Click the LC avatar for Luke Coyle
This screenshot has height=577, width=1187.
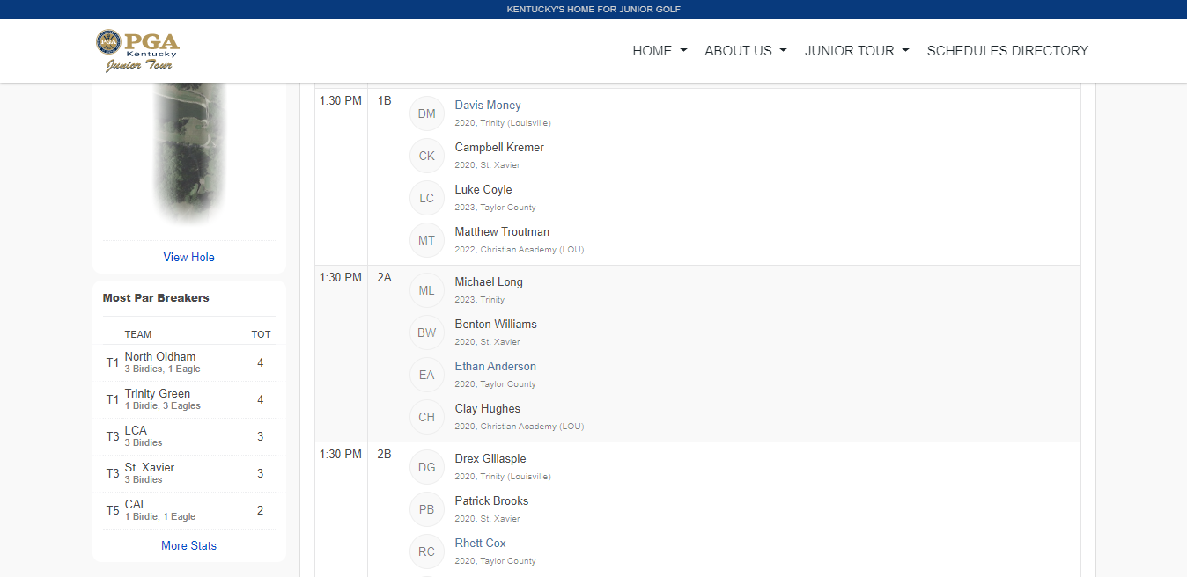point(427,198)
